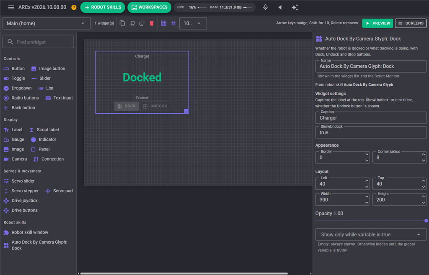Adjust the Opacity slider handle
The height and width of the screenshot is (275, 429).
click(x=426, y=221)
